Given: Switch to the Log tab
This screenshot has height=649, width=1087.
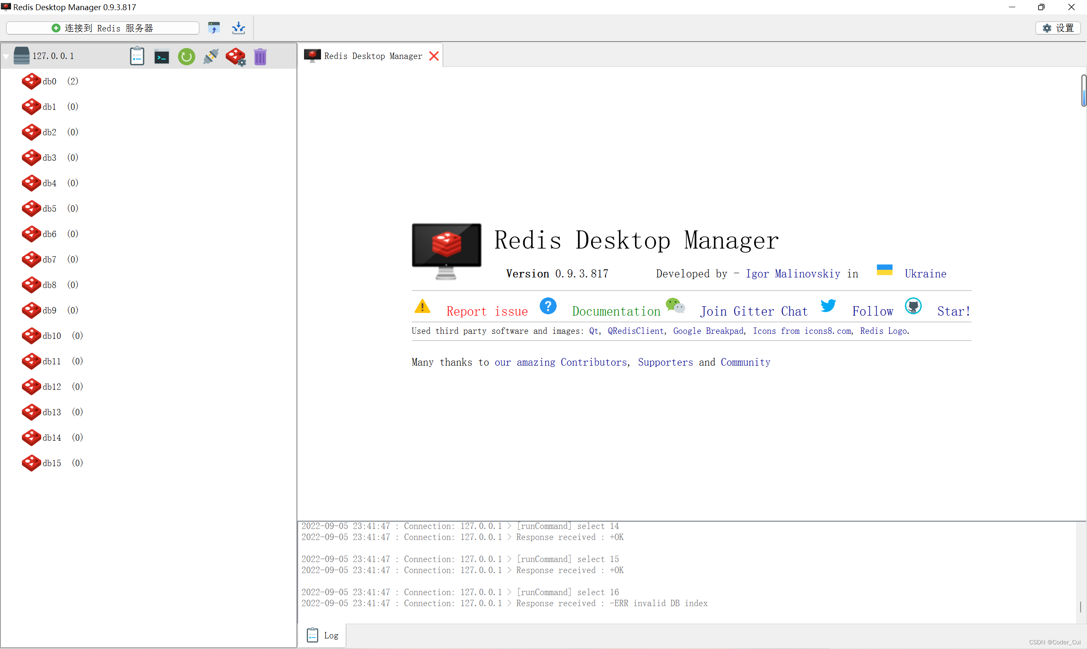Looking at the screenshot, I should pos(324,635).
